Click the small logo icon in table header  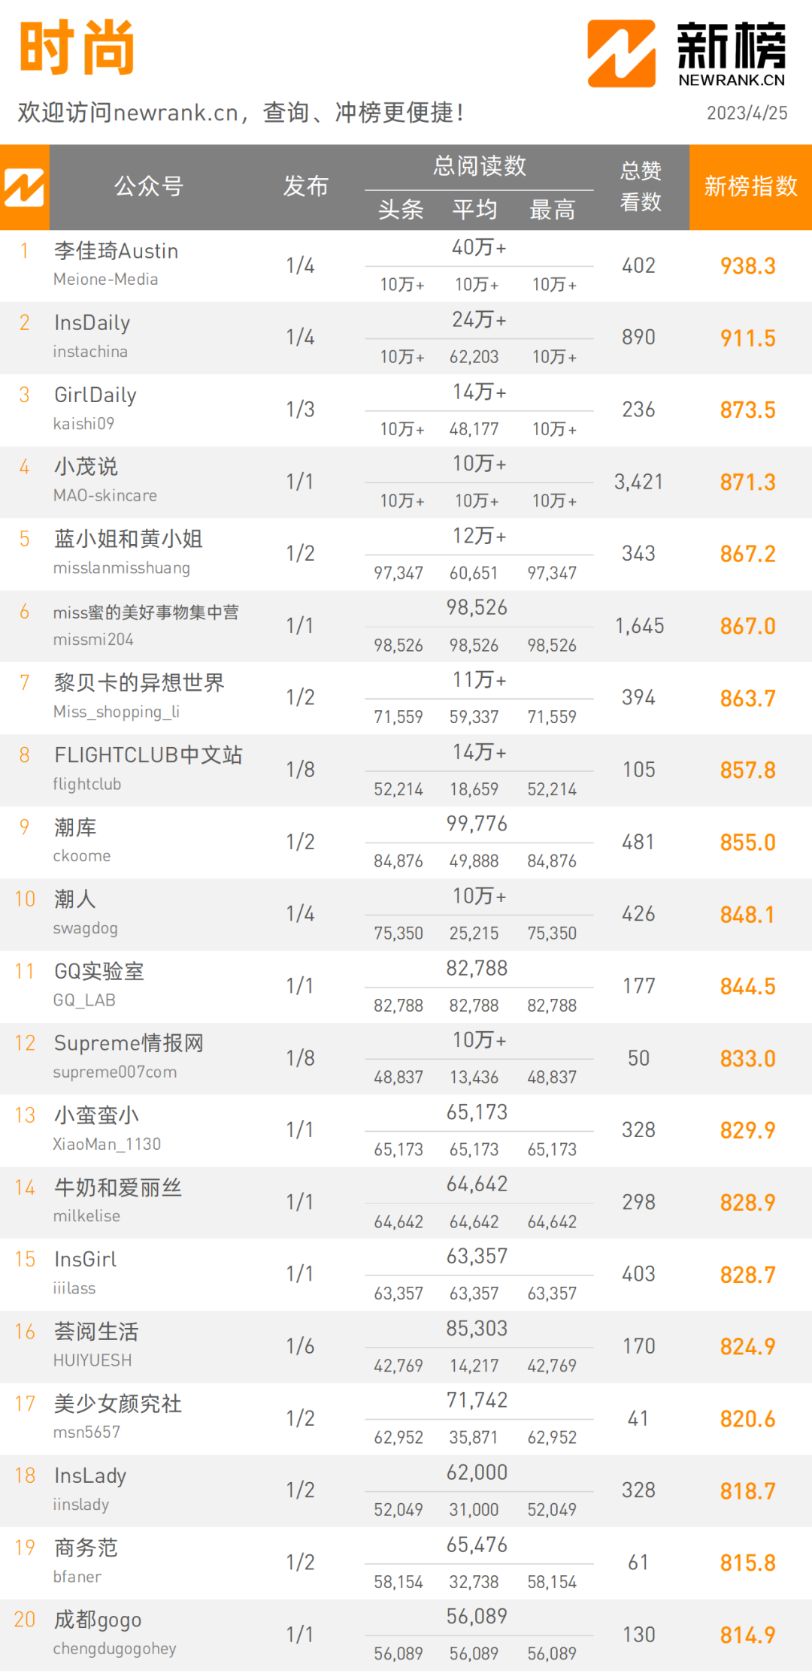point(24,187)
